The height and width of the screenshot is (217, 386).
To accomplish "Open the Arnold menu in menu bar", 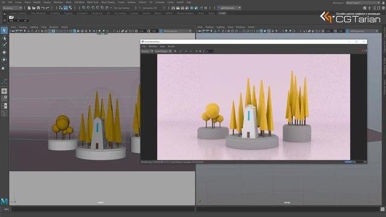I will click(x=180, y=2).
